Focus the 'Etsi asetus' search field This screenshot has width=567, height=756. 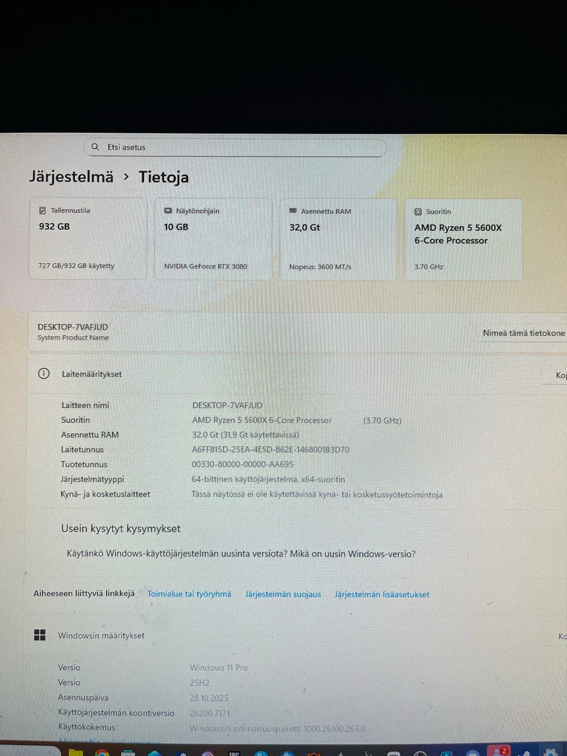click(235, 147)
